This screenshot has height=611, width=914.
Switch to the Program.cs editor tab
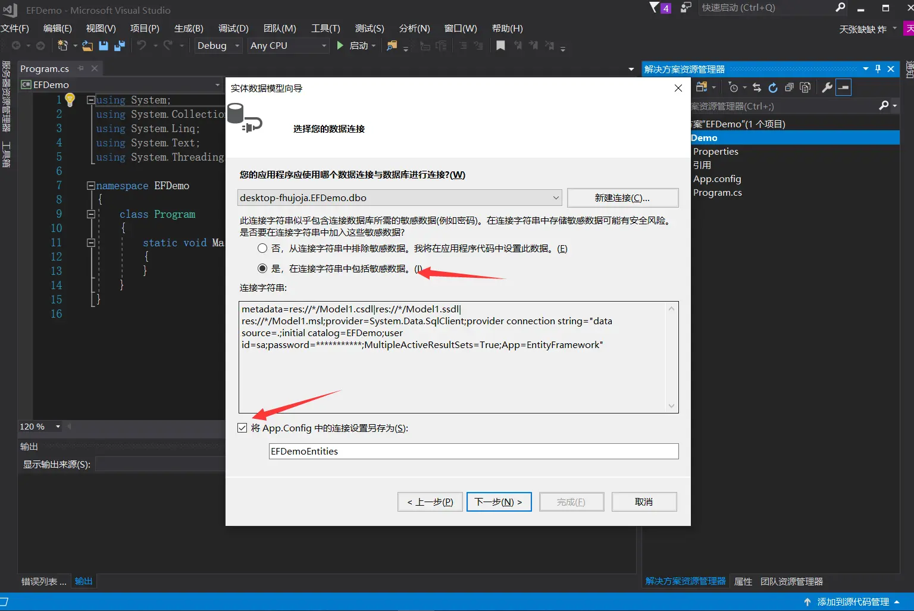[x=45, y=68]
